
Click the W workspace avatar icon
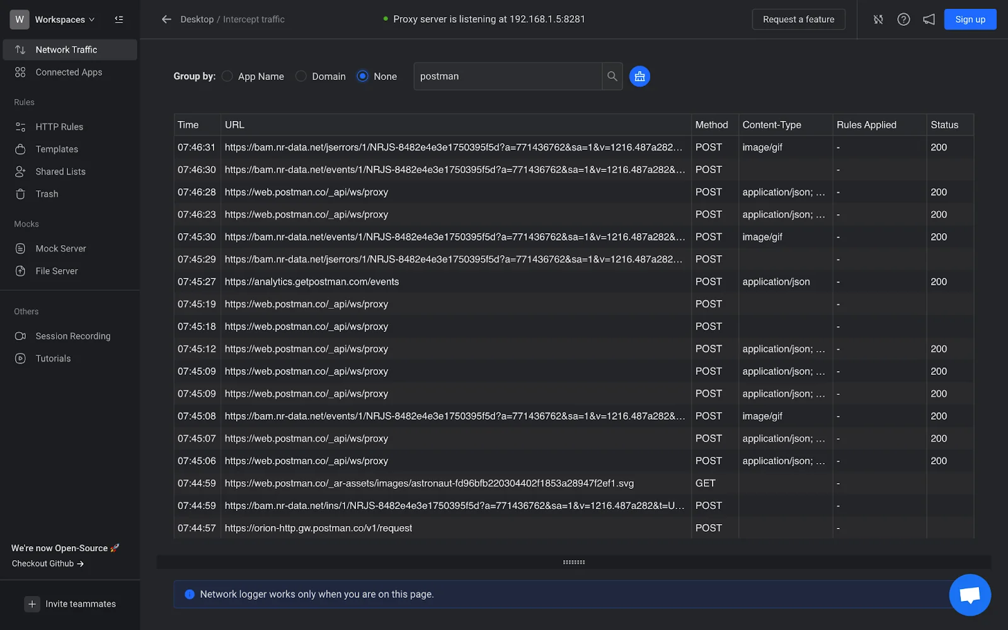point(20,20)
